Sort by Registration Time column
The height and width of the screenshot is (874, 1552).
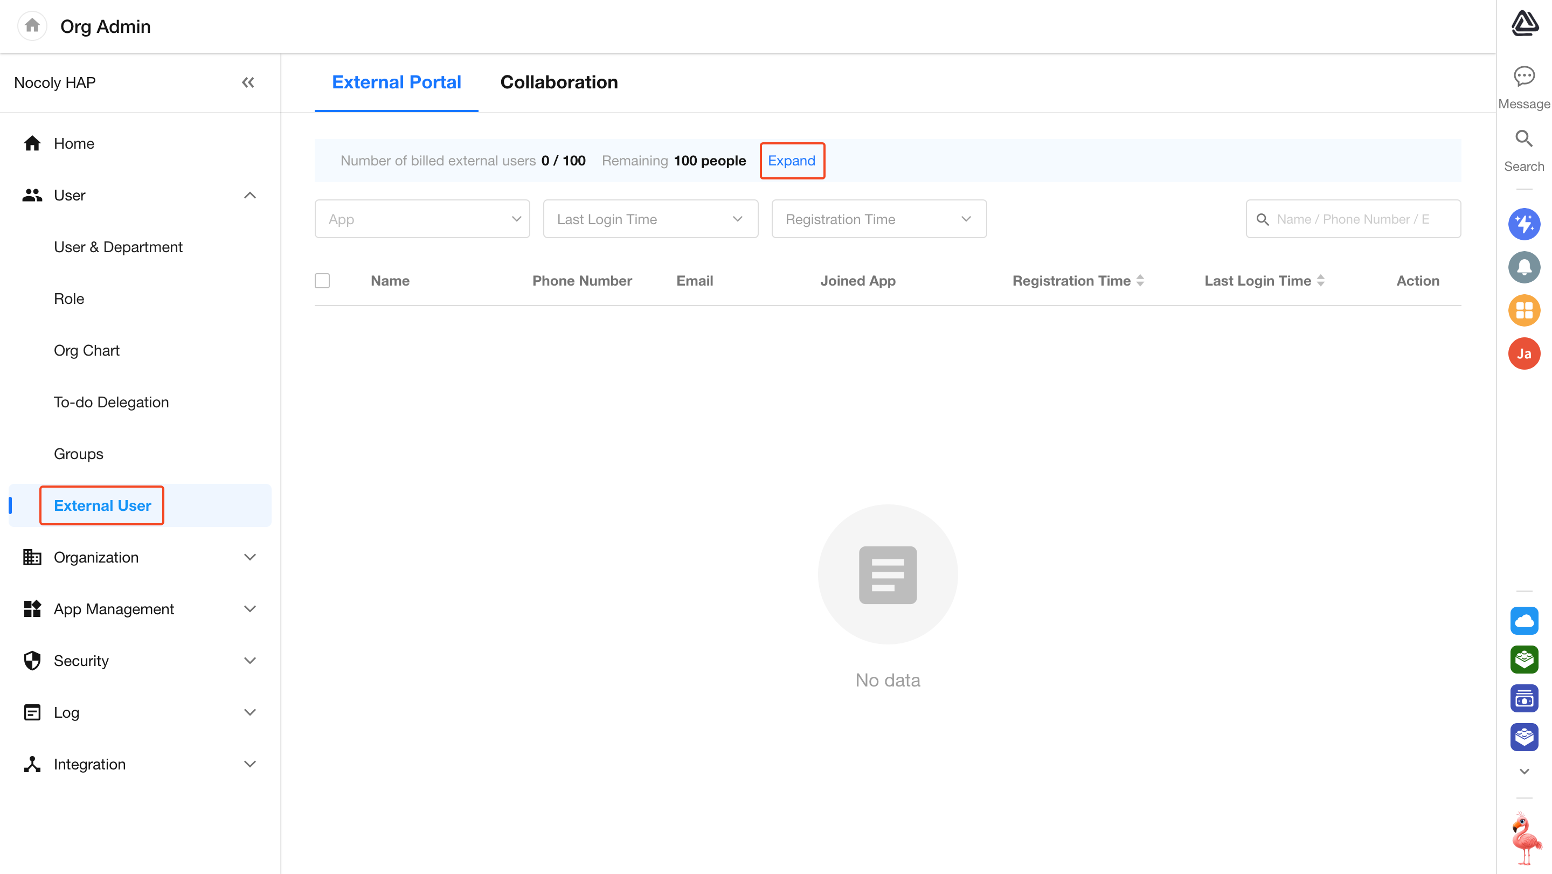point(1139,281)
